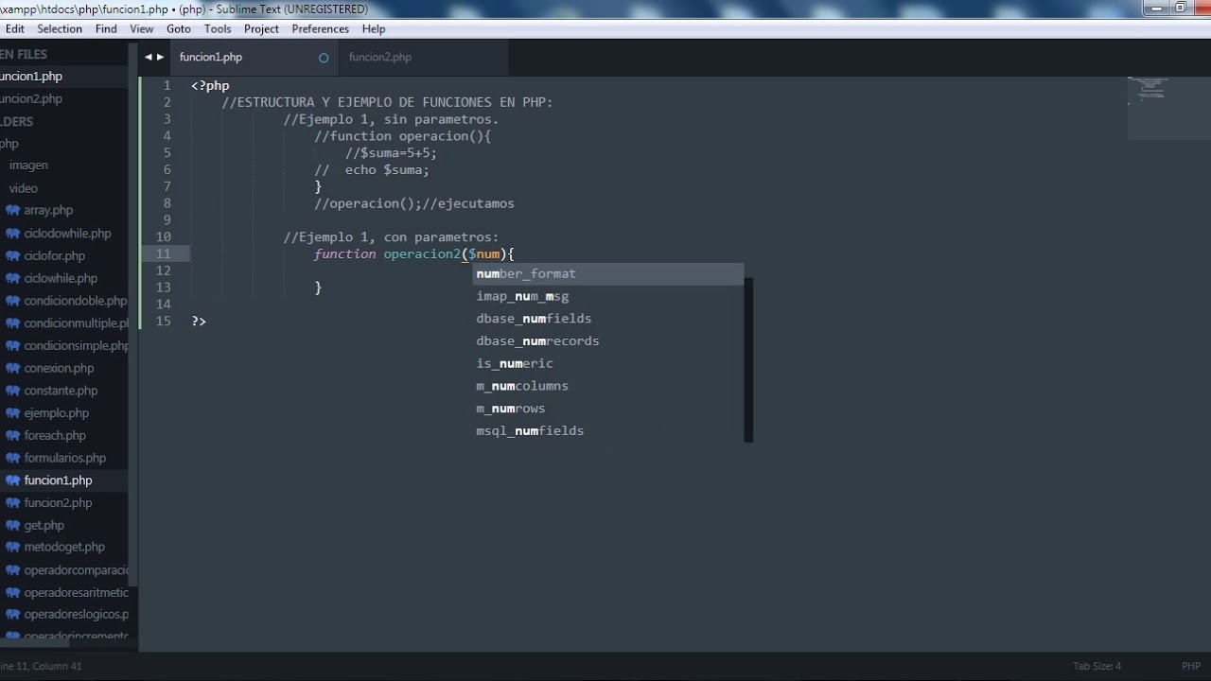Choose msql_numfields from the autocomplete list
The height and width of the screenshot is (681, 1211).
pyautogui.click(x=607, y=430)
